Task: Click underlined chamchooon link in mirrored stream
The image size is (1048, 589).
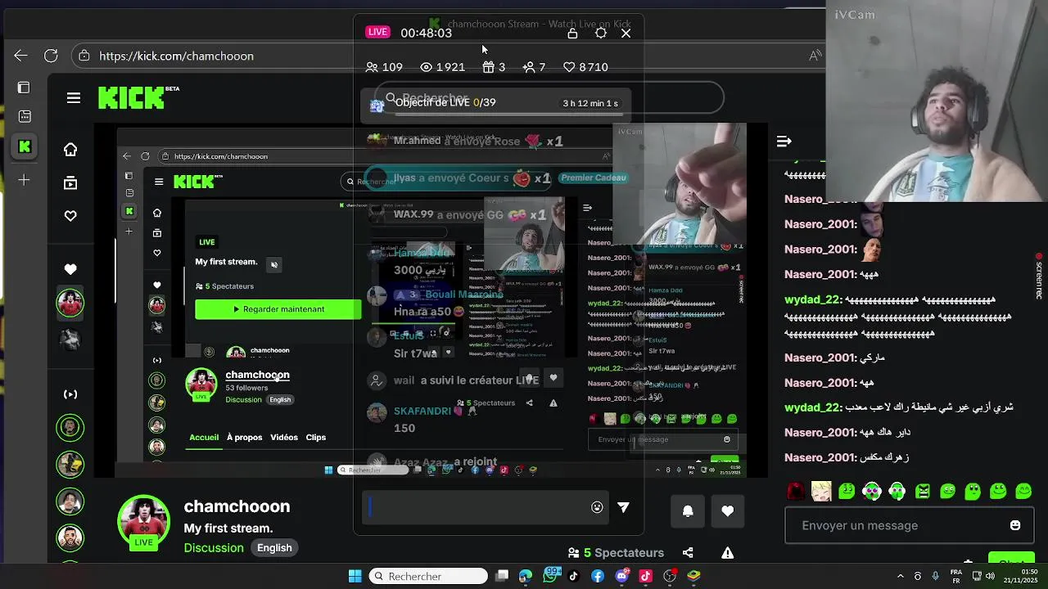Action: click(x=257, y=375)
